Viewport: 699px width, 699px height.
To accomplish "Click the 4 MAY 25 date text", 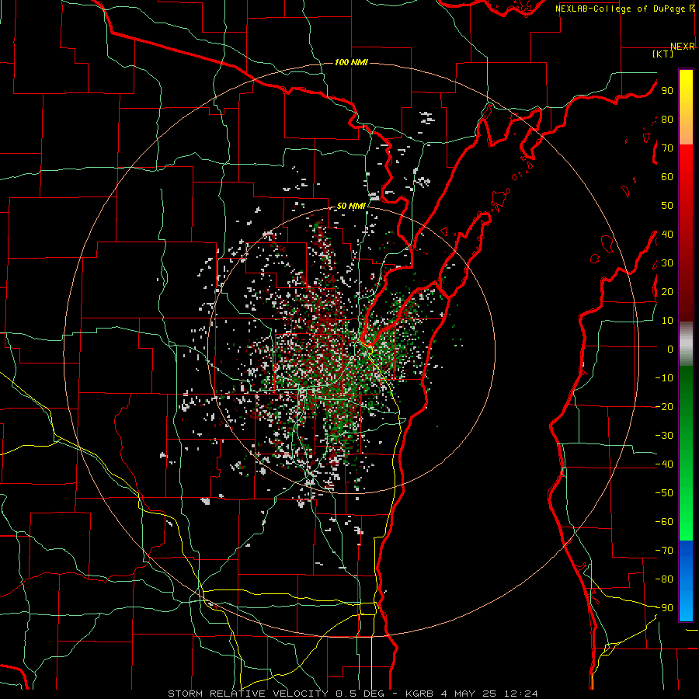I will (x=469, y=694).
